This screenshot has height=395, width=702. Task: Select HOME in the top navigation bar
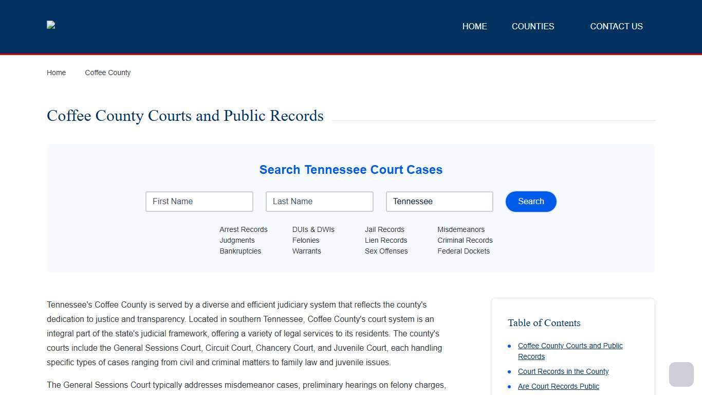pos(474,26)
